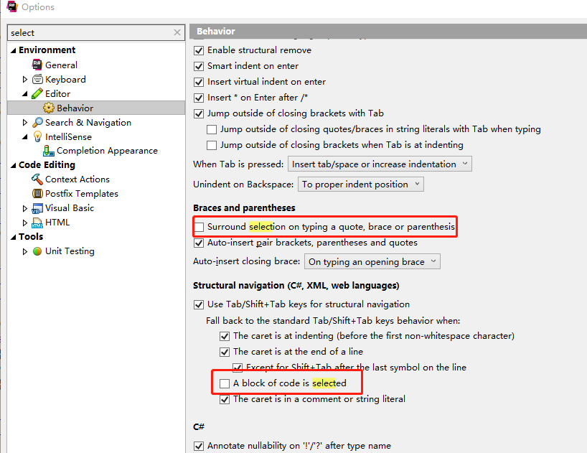Select HTML in Code Editing section
The image size is (587, 453).
[57, 223]
